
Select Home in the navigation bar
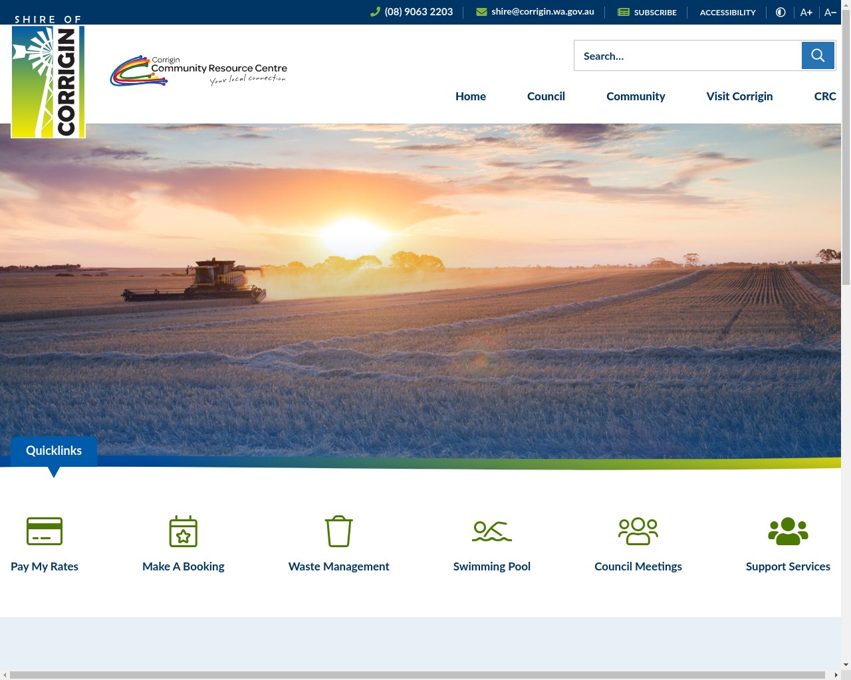point(470,96)
